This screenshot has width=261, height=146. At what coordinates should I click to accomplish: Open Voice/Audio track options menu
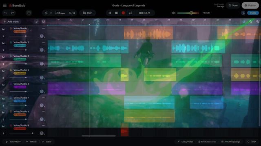[x=44, y=28]
